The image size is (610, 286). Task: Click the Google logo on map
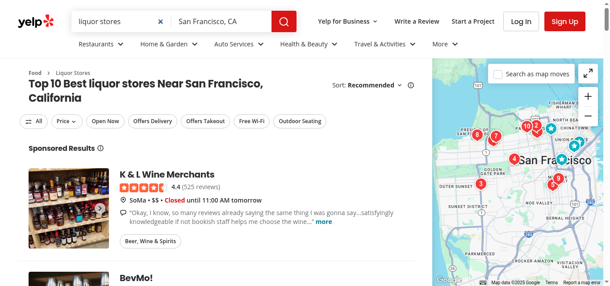point(449,280)
